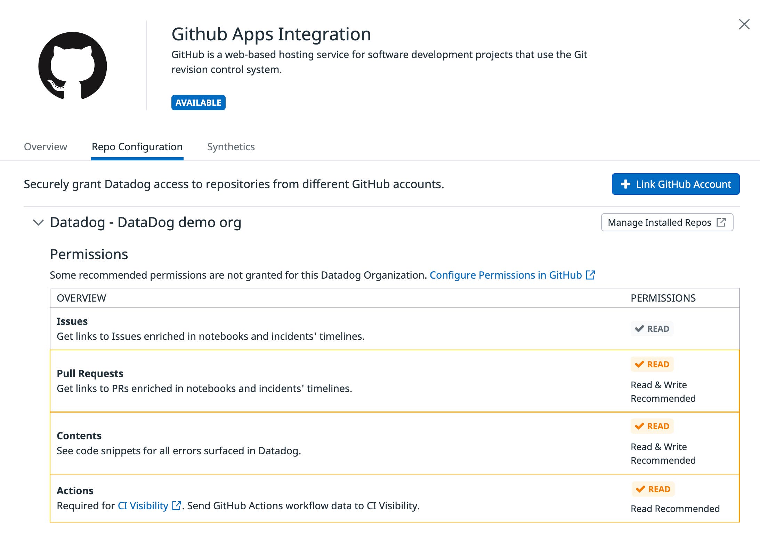Click the external link icon beside Manage Installed Repos
The height and width of the screenshot is (535, 760).
tap(722, 222)
